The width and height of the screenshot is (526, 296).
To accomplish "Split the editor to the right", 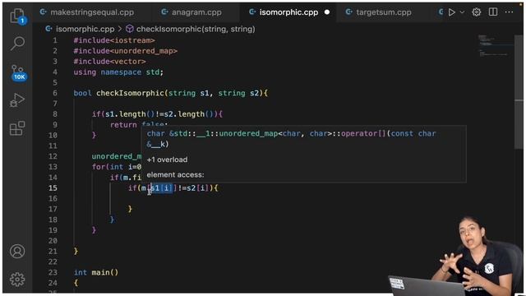I will tap(493, 12).
